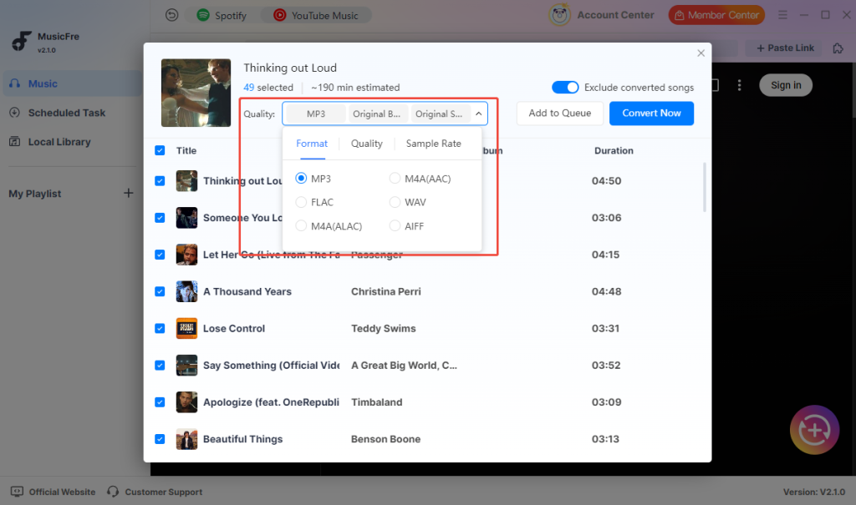Choose M4A(AAC) format radio button
The width and height of the screenshot is (856, 505).
point(395,179)
